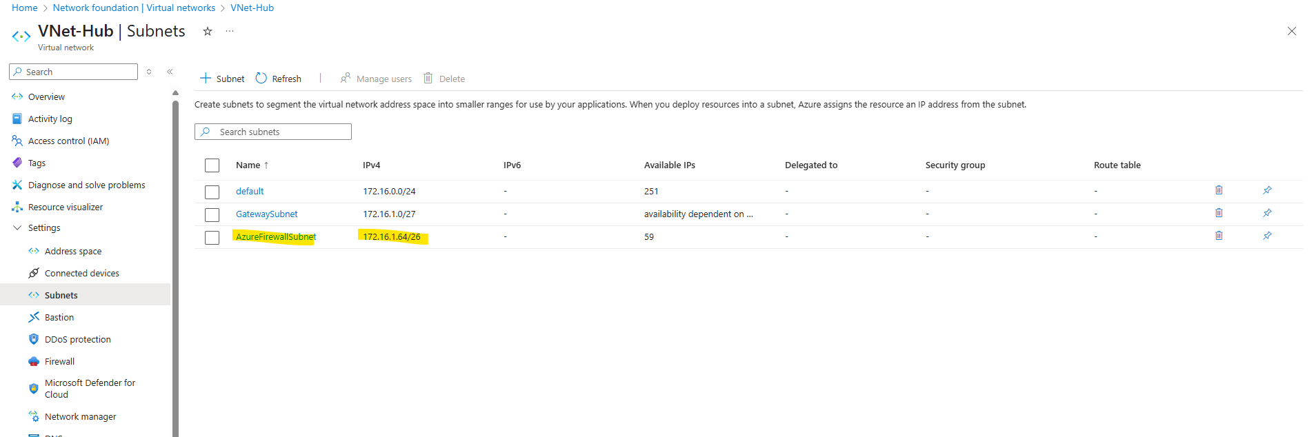Close the VNet-Hub blade
The image size is (1314, 437).
1292,31
